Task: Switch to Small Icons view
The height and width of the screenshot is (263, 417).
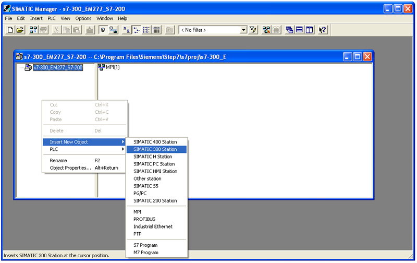Action: (137, 30)
